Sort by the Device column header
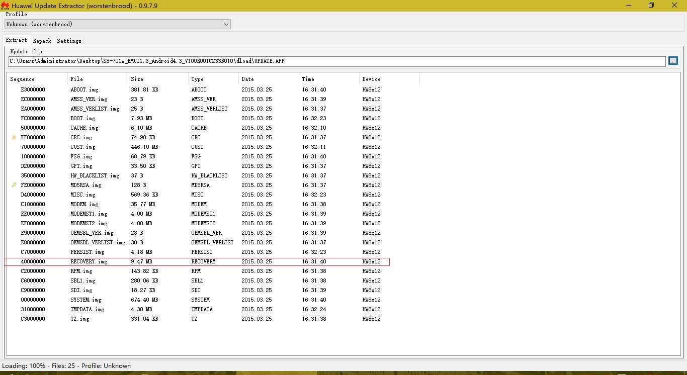This screenshot has width=687, height=375. (x=390, y=79)
